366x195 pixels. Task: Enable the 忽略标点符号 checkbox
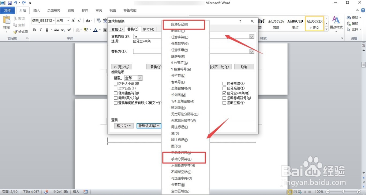click(x=224, y=98)
